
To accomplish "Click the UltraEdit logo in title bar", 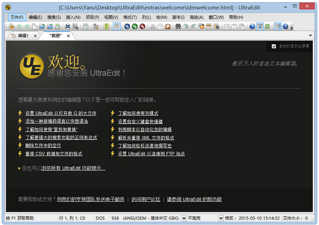I will coord(8,7).
